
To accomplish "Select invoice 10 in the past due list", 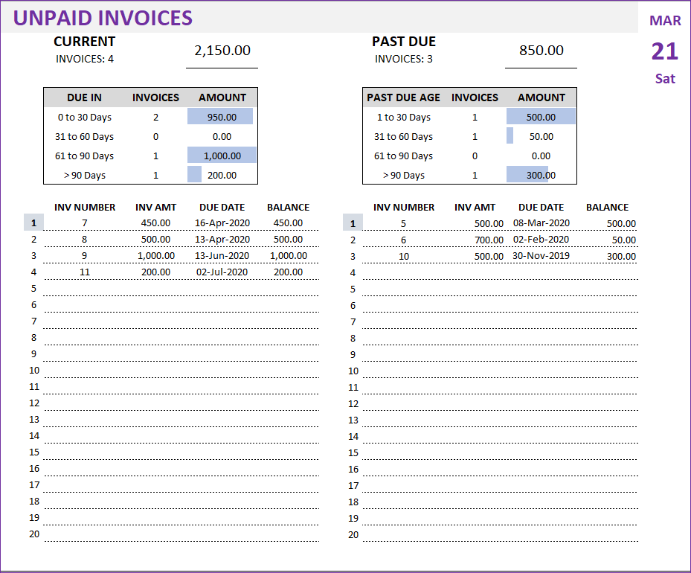I will [x=404, y=255].
